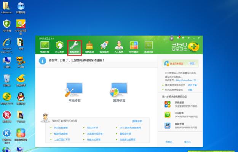The height and width of the screenshot is (152, 238).
Task: Open the hao123 homepage link
Action: pos(187,80)
